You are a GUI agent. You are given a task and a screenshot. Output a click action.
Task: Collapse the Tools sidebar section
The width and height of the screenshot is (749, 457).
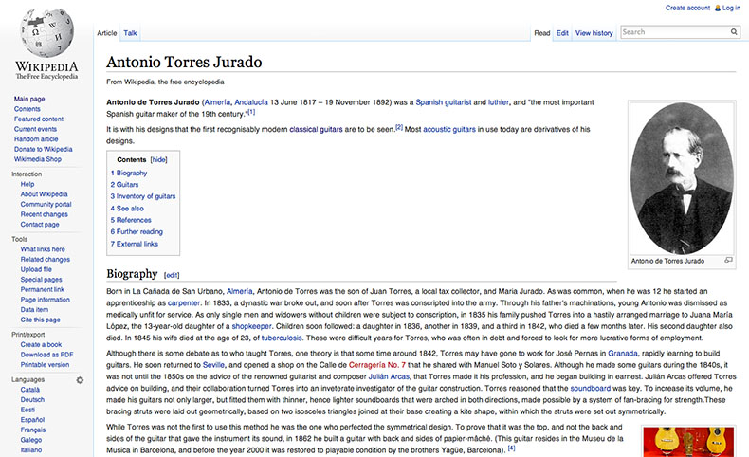pos(20,239)
